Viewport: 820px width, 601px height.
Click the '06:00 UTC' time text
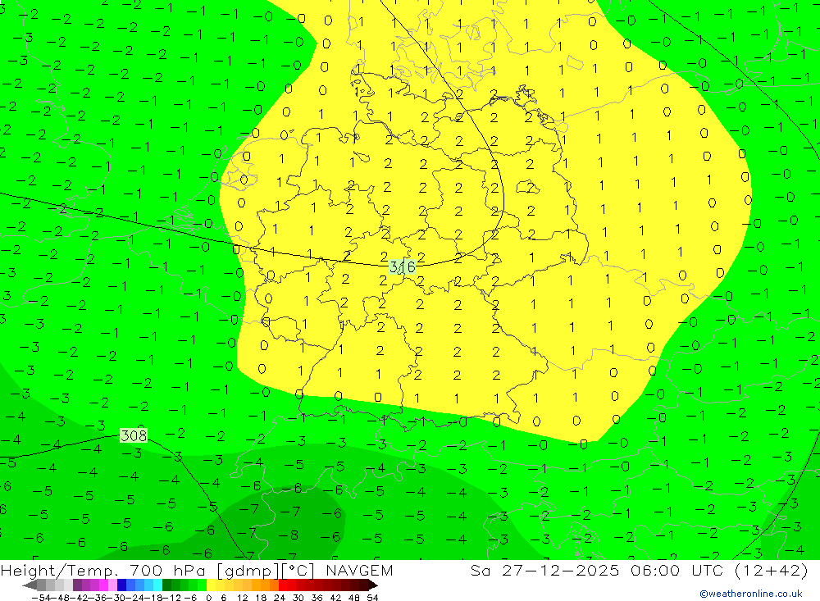click(676, 570)
